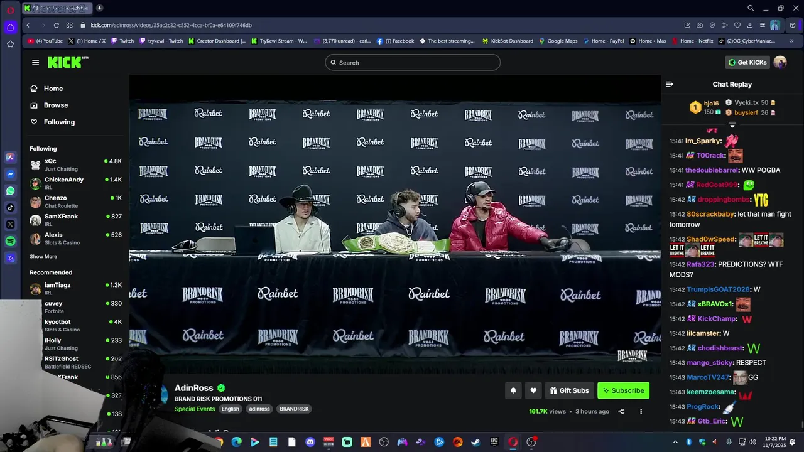Open the browser downloads icon
This screenshot has height=452, width=804.
[x=750, y=25]
